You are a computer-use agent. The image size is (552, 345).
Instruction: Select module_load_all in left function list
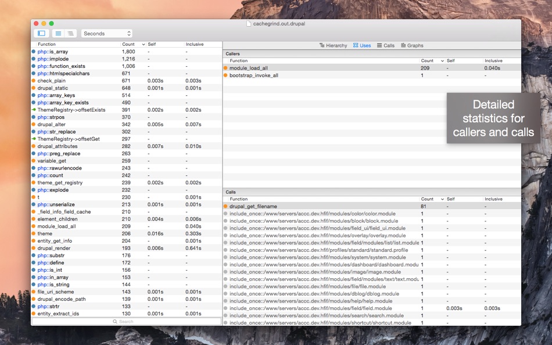point(127,227)
